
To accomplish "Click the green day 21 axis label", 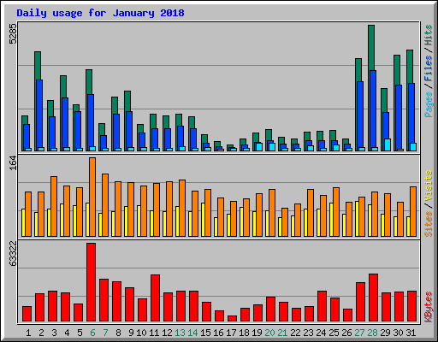I will pos(282,333).
